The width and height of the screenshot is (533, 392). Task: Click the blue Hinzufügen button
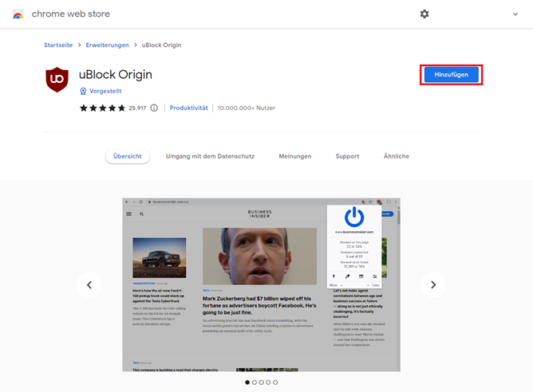pos(452,75)
